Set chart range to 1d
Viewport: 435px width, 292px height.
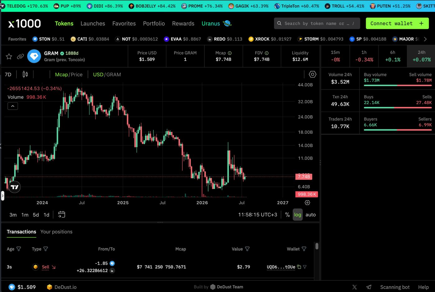click(x=46, y=215)
